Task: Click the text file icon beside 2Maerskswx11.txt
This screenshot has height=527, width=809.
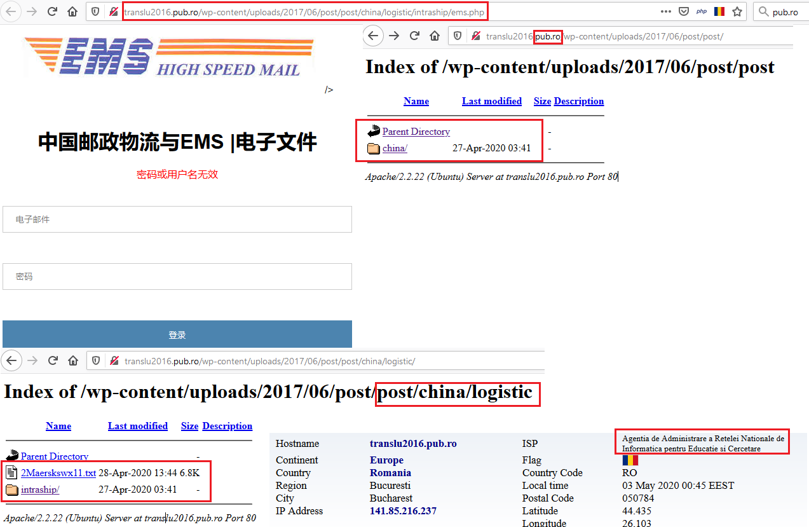Action: pos(12,473)
